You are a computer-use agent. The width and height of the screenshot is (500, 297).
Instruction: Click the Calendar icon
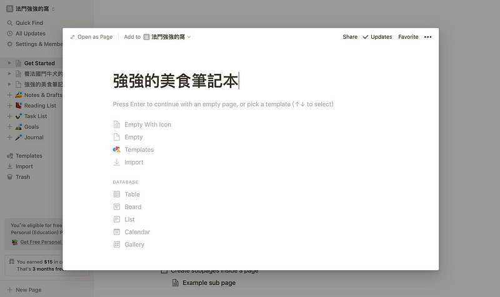117,232
